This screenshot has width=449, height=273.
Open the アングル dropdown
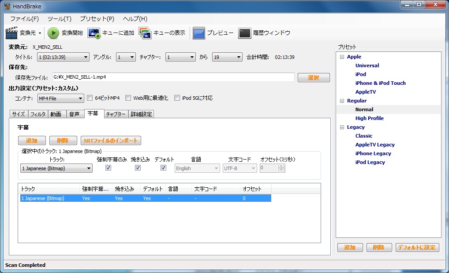pos(126,57)
